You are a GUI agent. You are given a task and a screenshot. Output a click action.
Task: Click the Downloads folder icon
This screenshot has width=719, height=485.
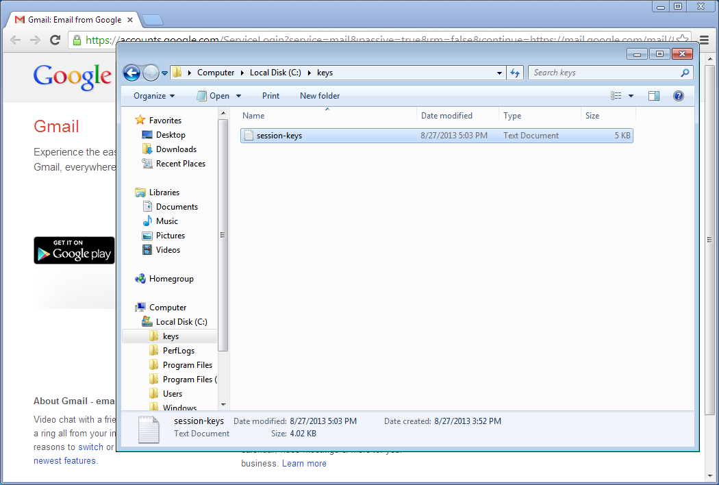click(147, 149)
